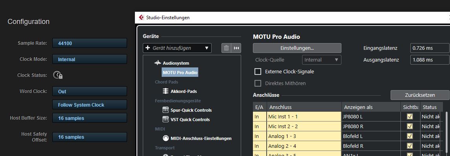Open the Host Buffer Size dropdown
450x156 pixels.
click(x=90, y=118)
